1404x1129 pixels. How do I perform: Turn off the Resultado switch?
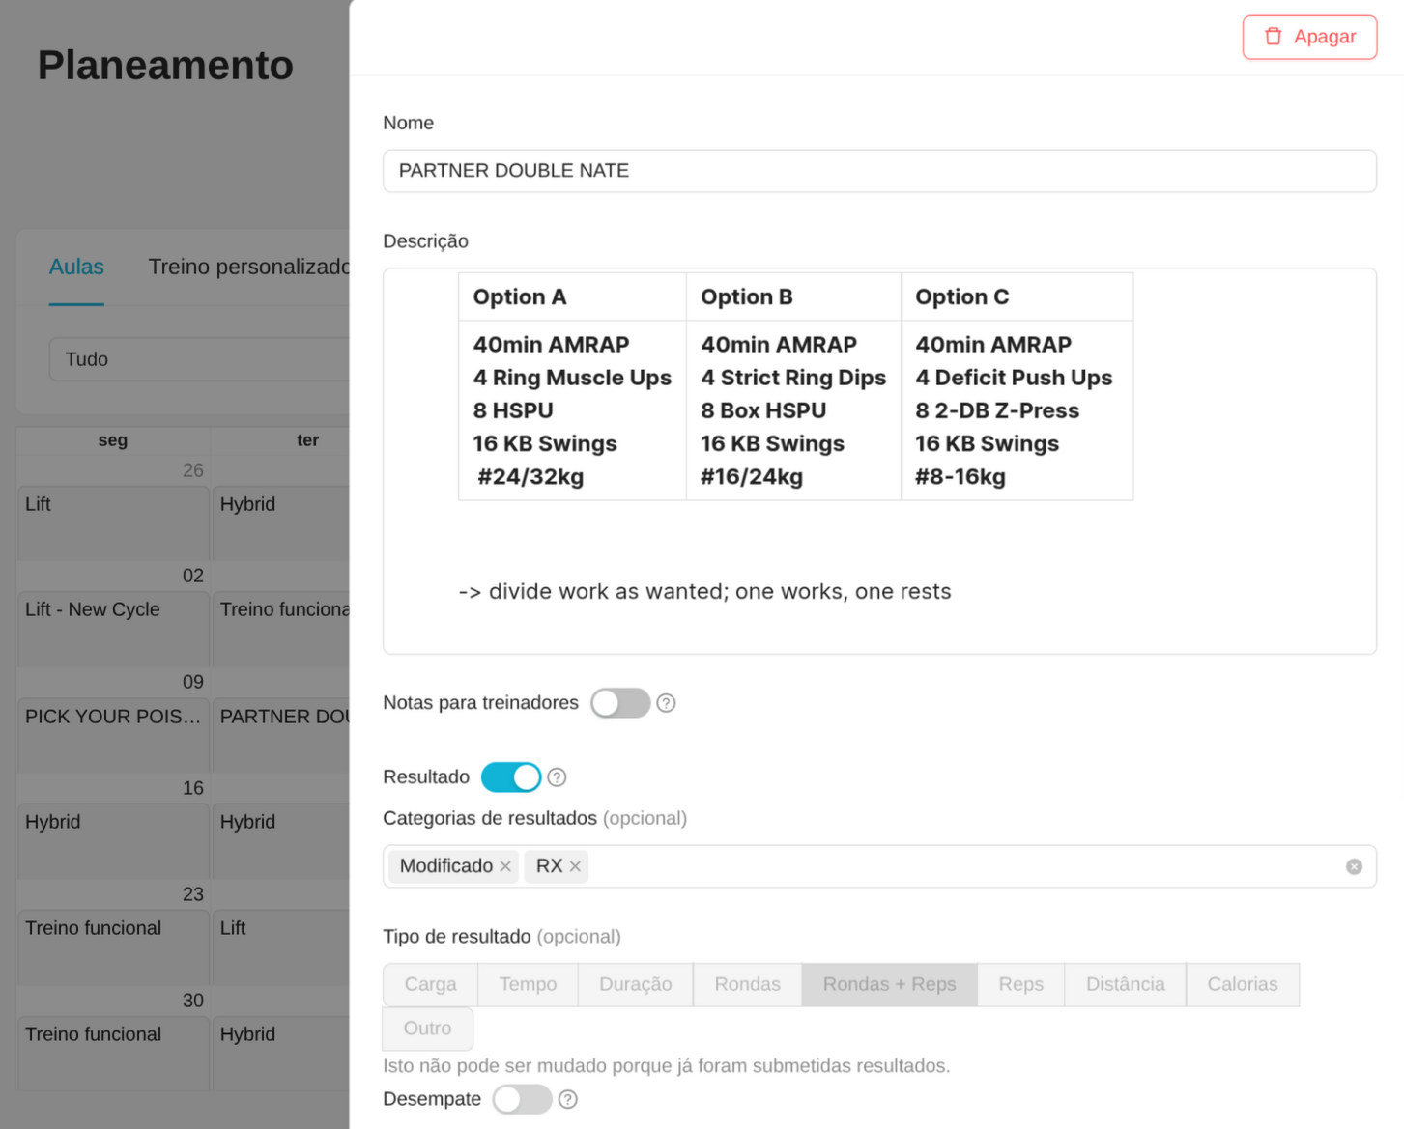point(511,777)
